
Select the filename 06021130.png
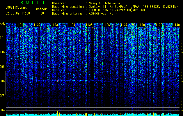click(x=16, y=8)
